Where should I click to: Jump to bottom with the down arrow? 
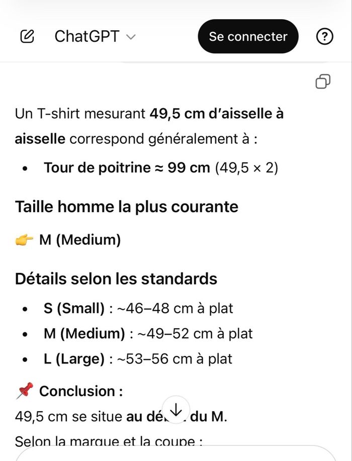pos(176,410)
